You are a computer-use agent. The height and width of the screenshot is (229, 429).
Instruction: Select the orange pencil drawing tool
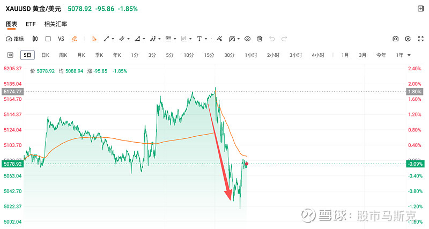[x=75, y=39]
